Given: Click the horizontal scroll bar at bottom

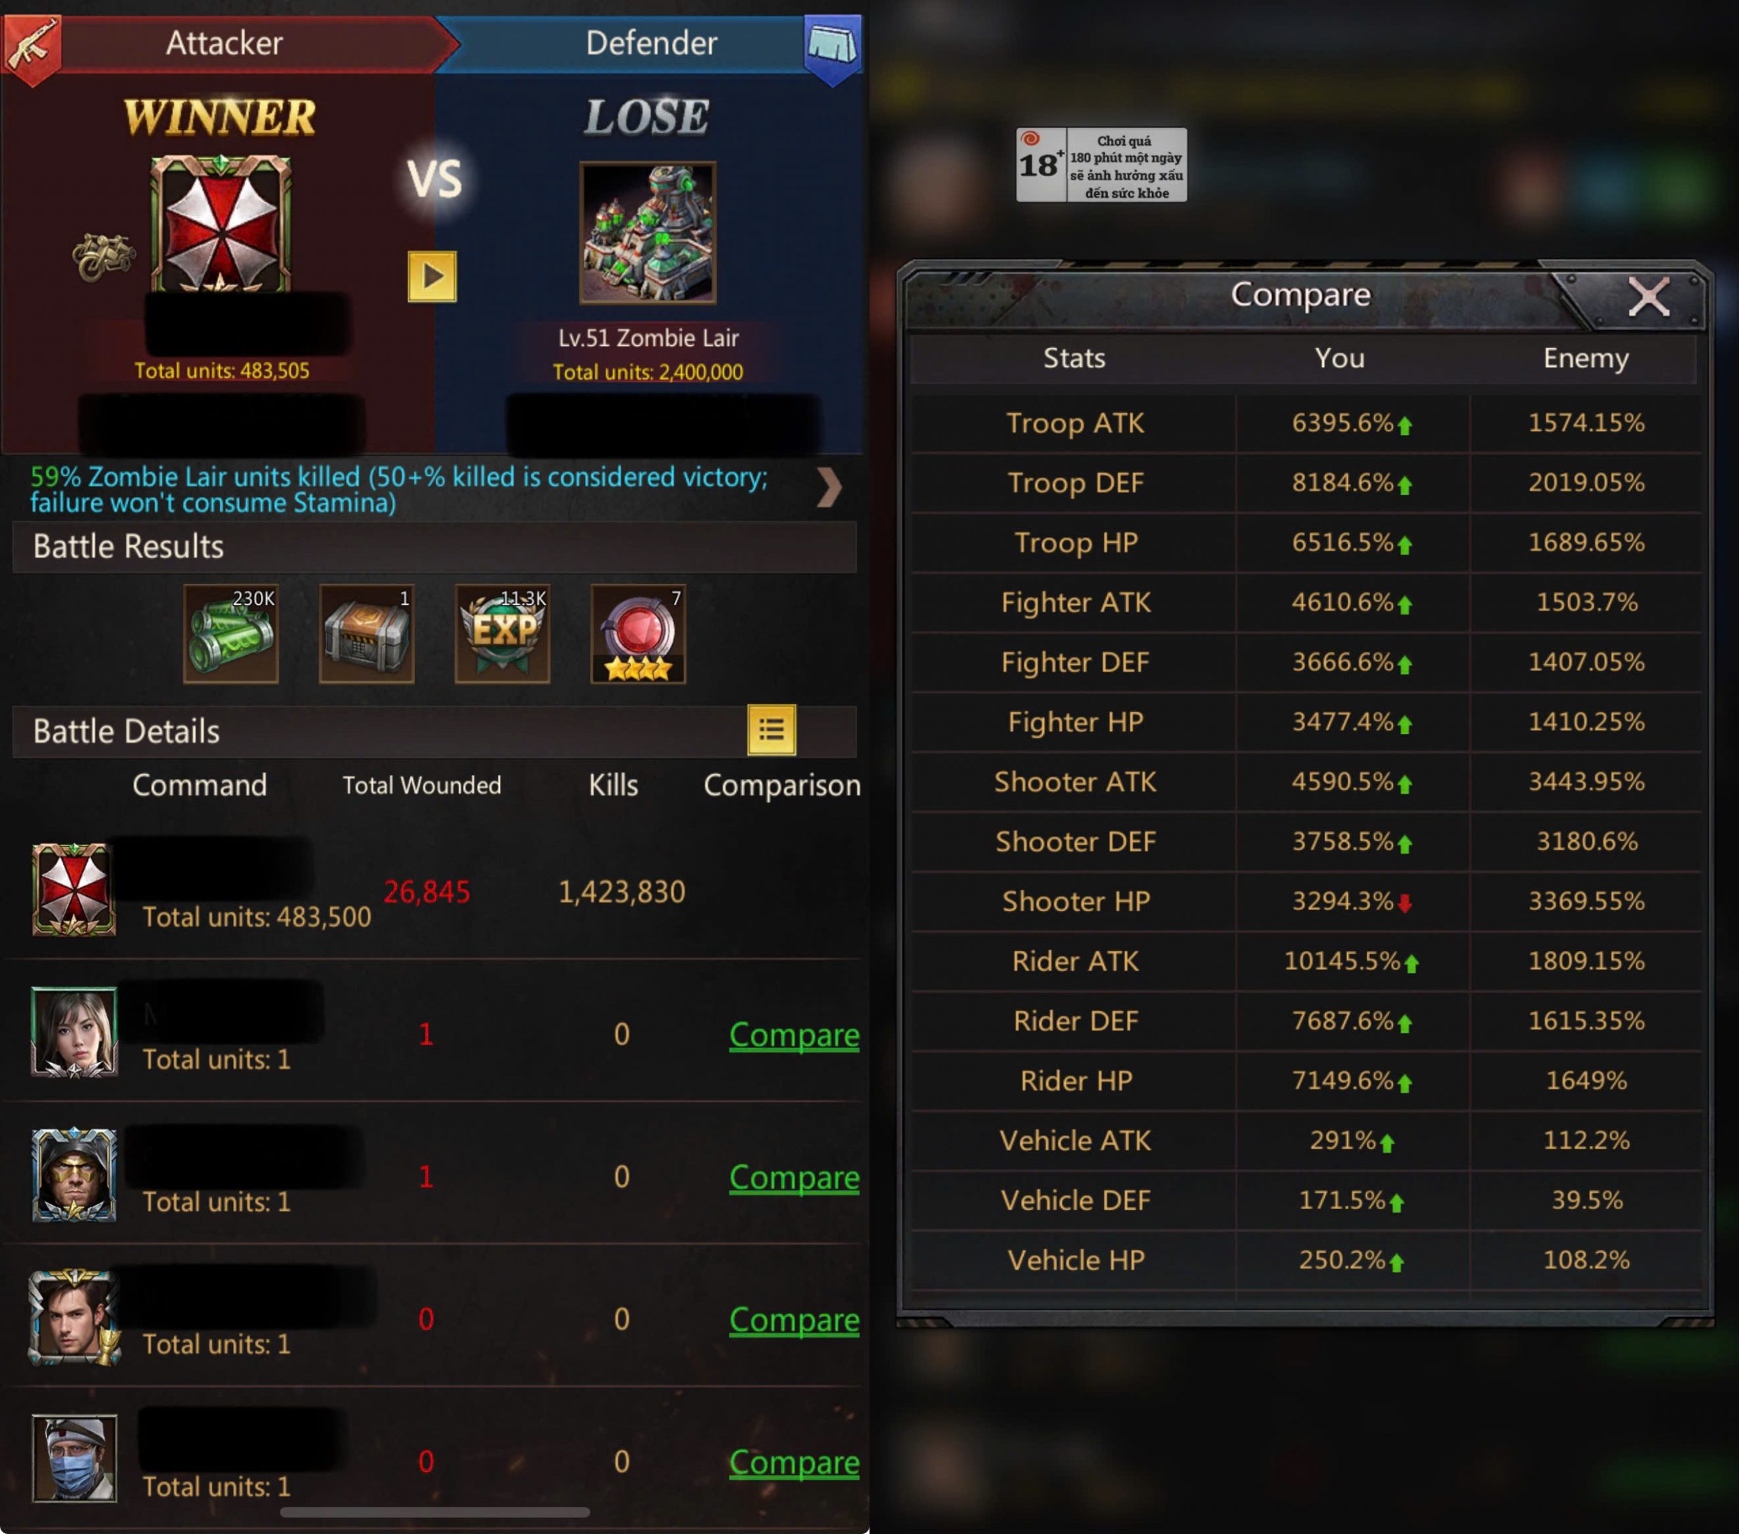Looking at the screenshot, I should click(x=434, y=1512).
